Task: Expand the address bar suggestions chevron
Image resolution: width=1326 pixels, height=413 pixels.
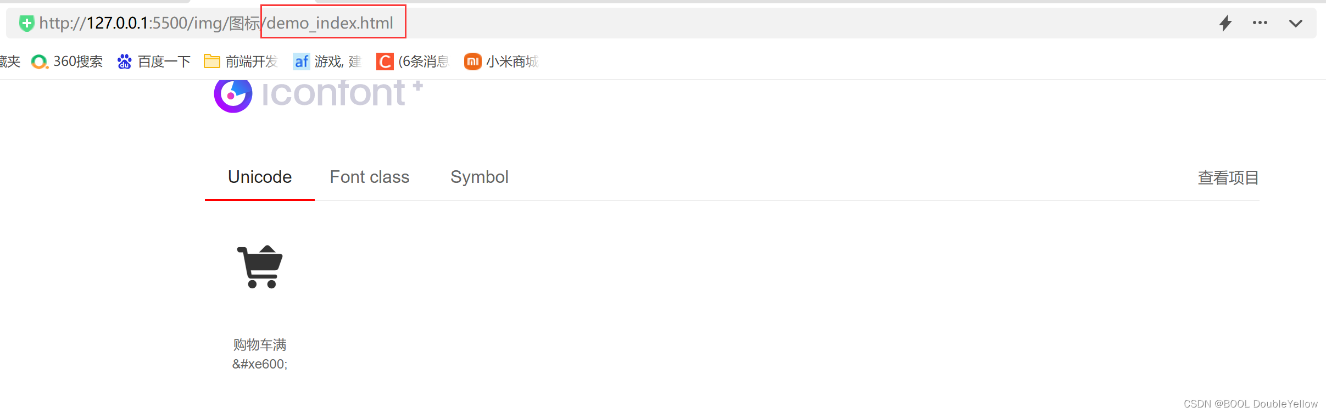Action: [x=1296, y=23]
